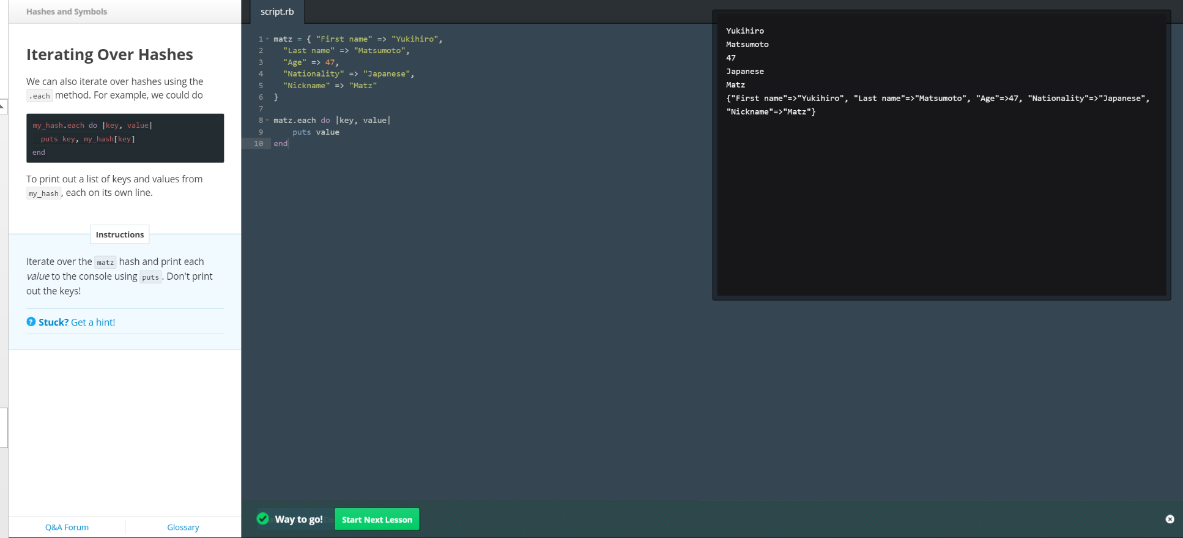
Task: Click the left edge panel arrow icon
Action: pos(2,106)
